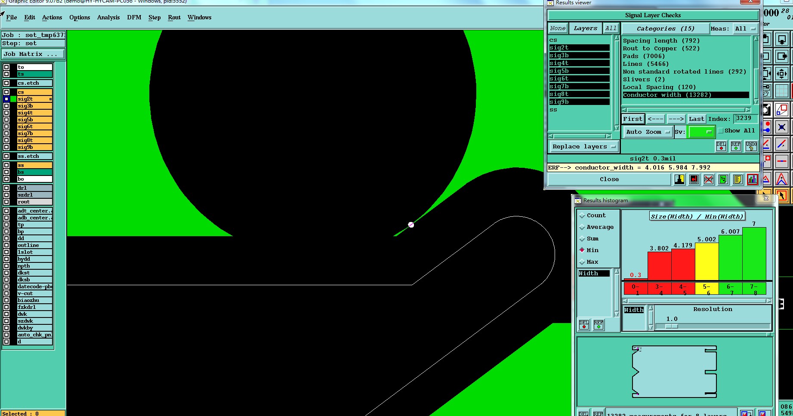Viewport: 793px width, 416px height.
Task: Open the DFM menu
Action: coord(134,18)
